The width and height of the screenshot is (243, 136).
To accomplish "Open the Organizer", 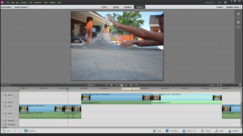I will point(30,131).
